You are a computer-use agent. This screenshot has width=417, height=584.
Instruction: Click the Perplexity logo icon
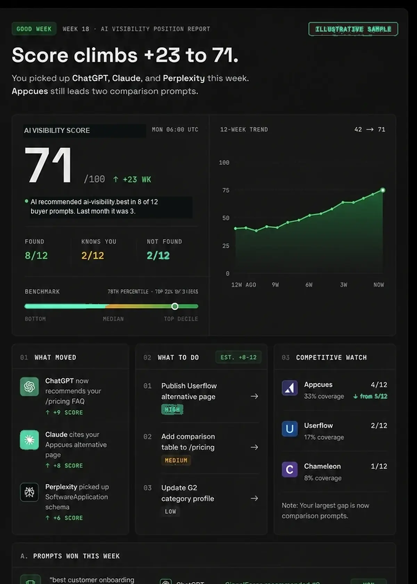30,492
